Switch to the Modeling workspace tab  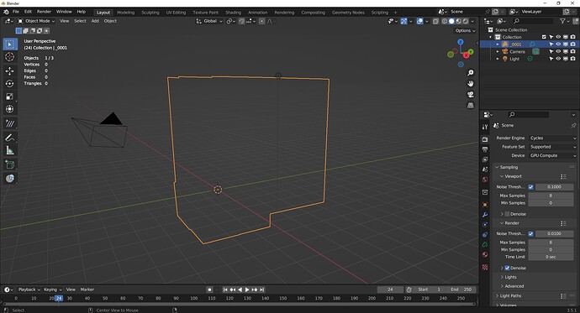pyautogui.click(x=126, y=13)
